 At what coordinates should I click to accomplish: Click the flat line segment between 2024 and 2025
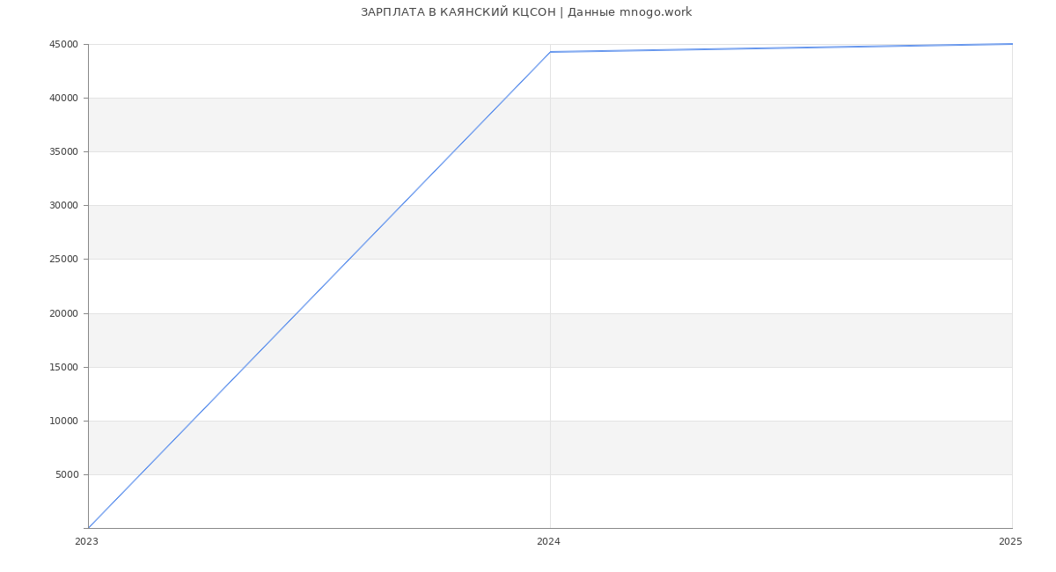click(781, 48)
